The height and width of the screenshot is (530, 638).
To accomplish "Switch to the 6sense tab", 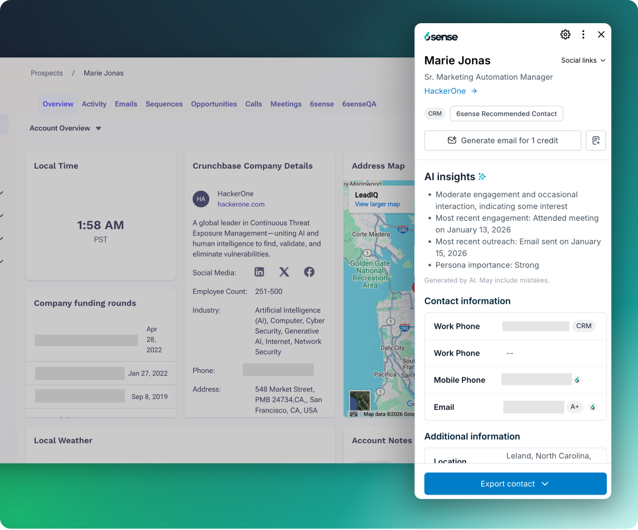I will (x=322, y=104).
